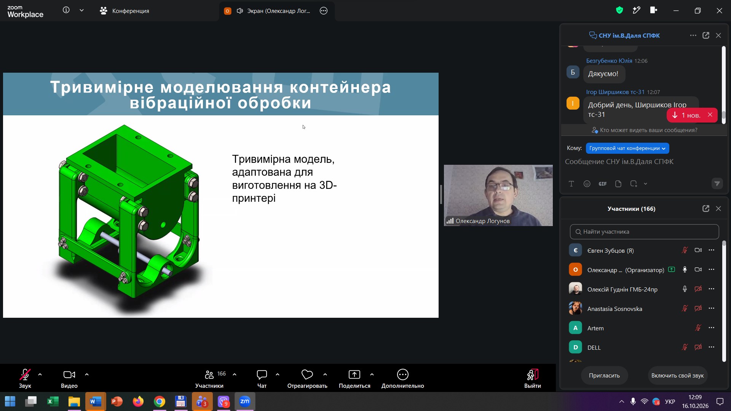Image resolution: width=731 pixels, height=411 pixels.
Task: Expand audio options arrow next to Звук
Action: point(40,374)
